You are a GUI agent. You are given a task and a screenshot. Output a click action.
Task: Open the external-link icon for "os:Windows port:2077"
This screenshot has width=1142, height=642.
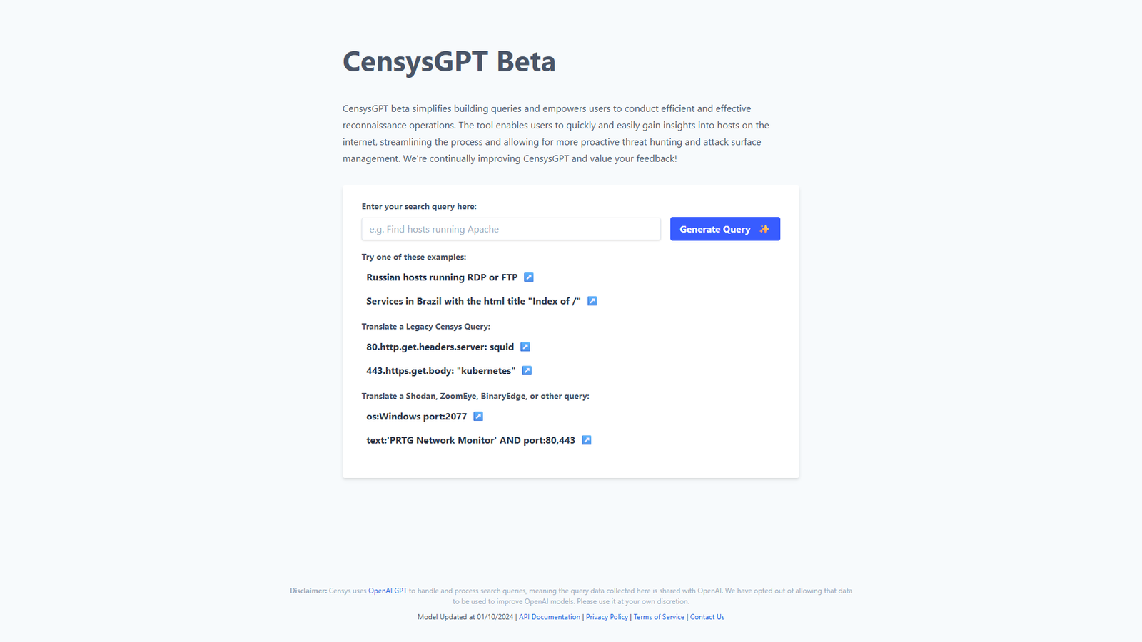click(477, 416)
